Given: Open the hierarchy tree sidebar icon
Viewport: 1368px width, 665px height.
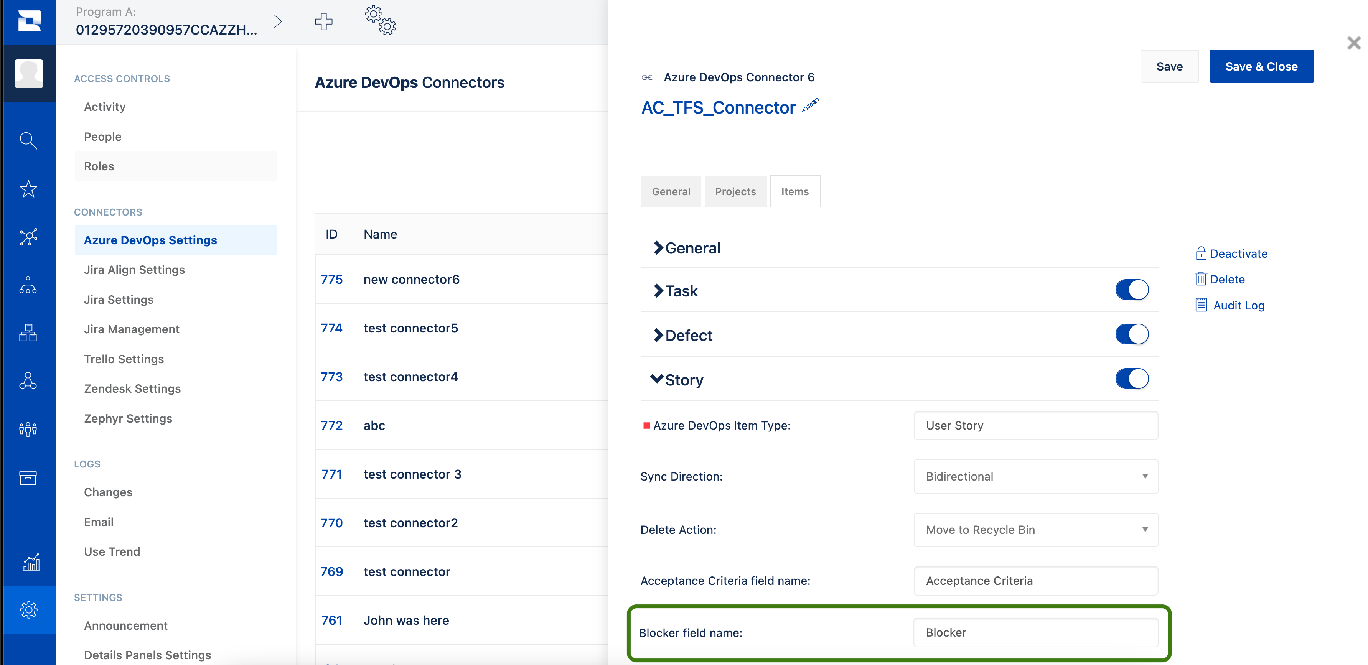Looking at the screenshot, I should click(28, 285).
